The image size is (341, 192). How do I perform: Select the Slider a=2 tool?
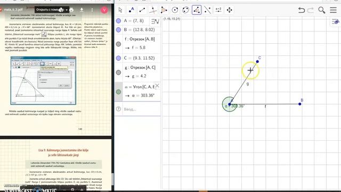coord(218,10)
